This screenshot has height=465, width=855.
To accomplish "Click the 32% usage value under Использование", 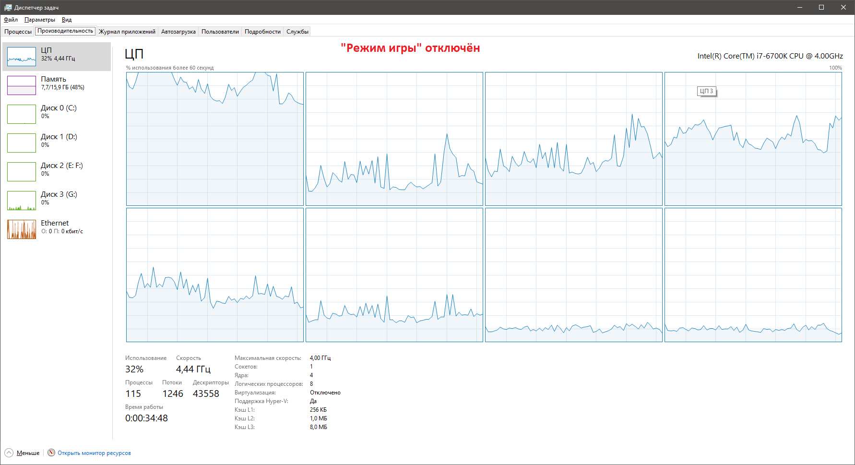I will (x=134, y=369).
